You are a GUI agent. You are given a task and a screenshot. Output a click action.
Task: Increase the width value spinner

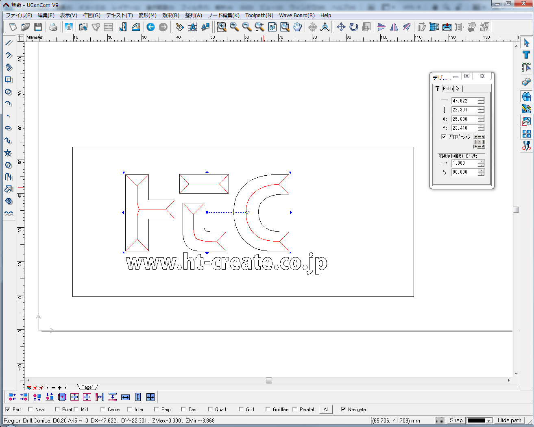click(481, 99)
